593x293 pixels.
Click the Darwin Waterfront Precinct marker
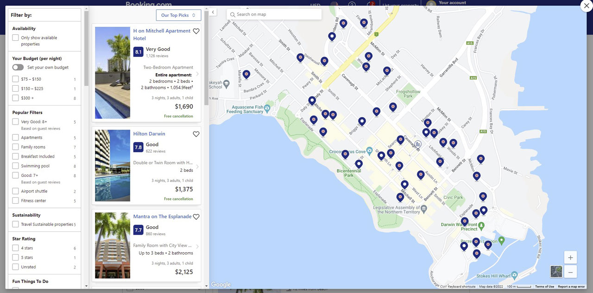(x=481, y=225)
